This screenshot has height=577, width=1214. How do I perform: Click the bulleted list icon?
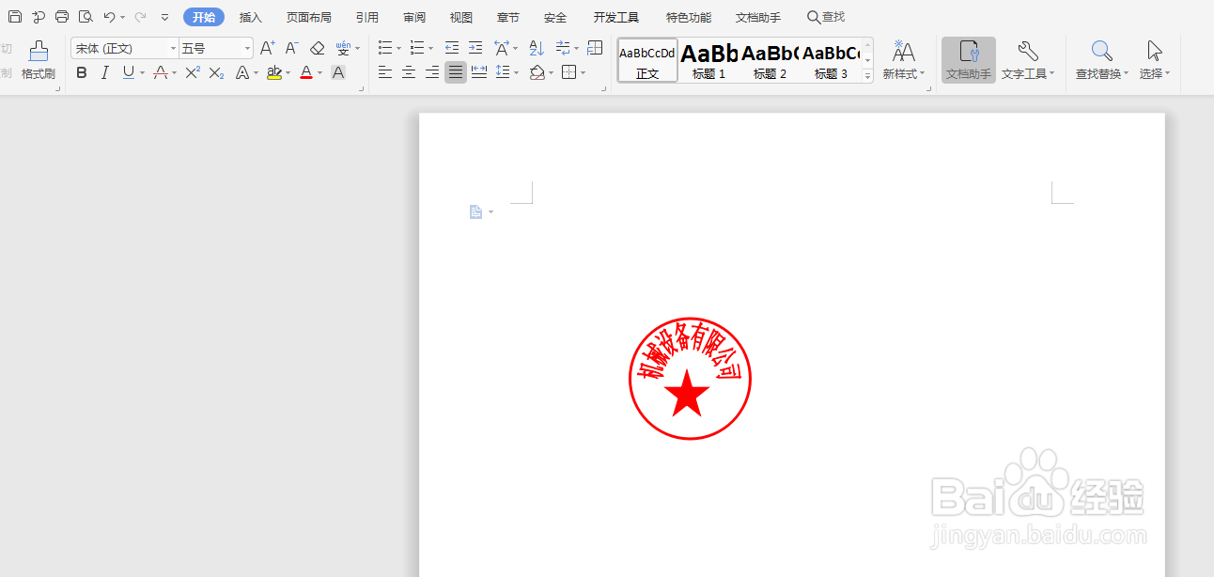(385, 48)
